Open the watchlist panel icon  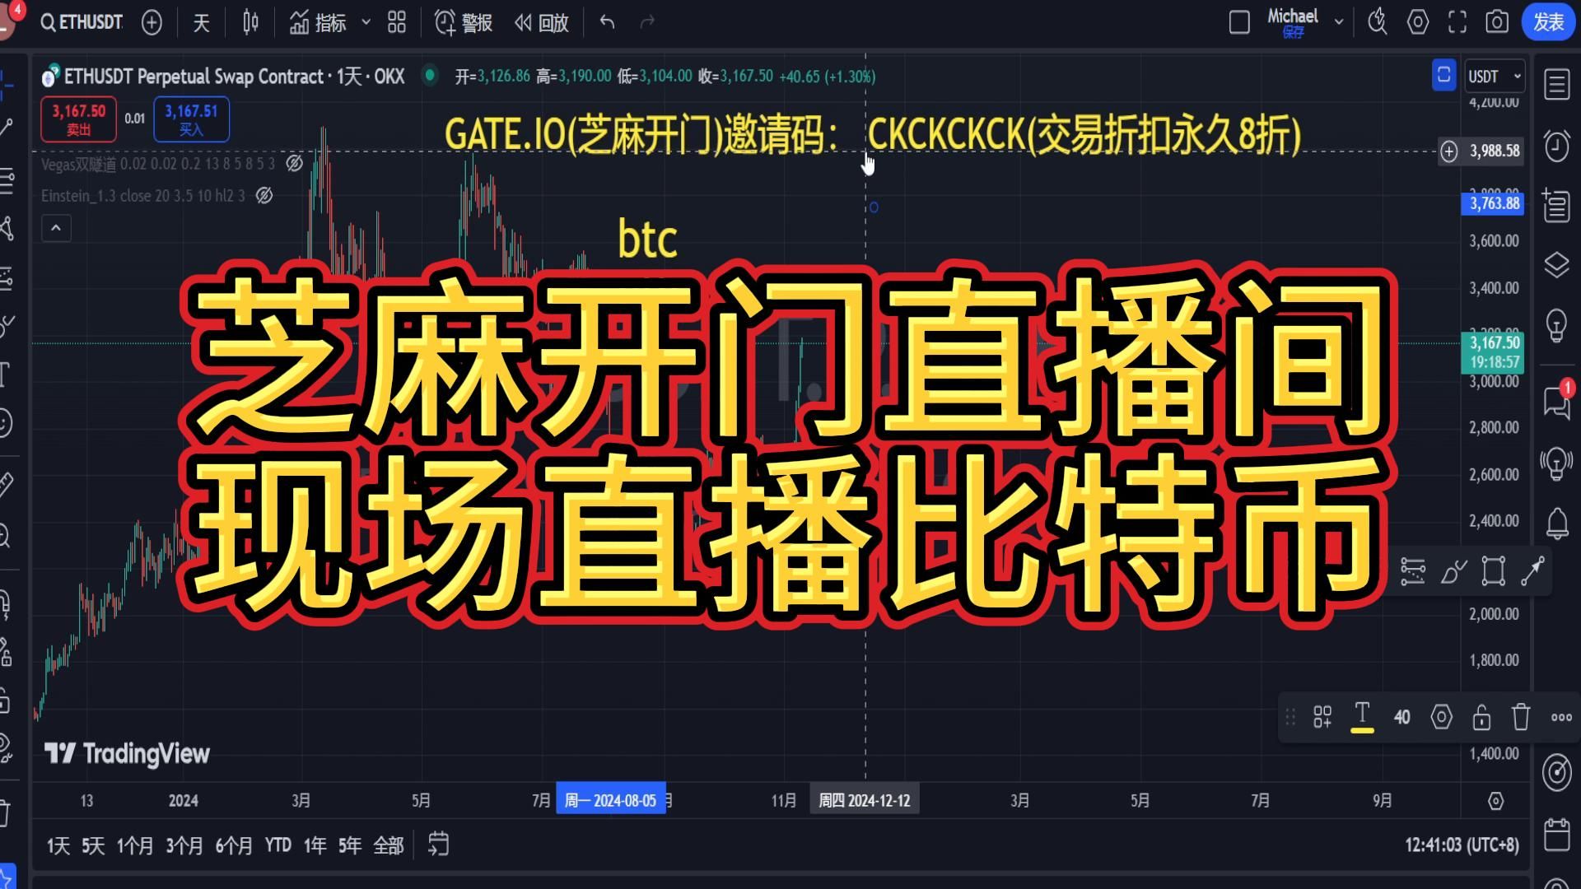[x=1556, y=84]
